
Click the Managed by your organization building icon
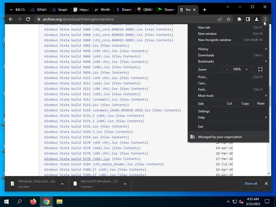[x=192, y=137]
